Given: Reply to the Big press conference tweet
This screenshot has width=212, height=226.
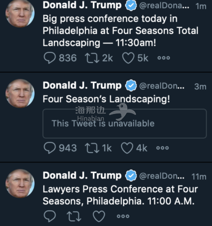Looking at the screenshot, I should (x=50, y=58).
